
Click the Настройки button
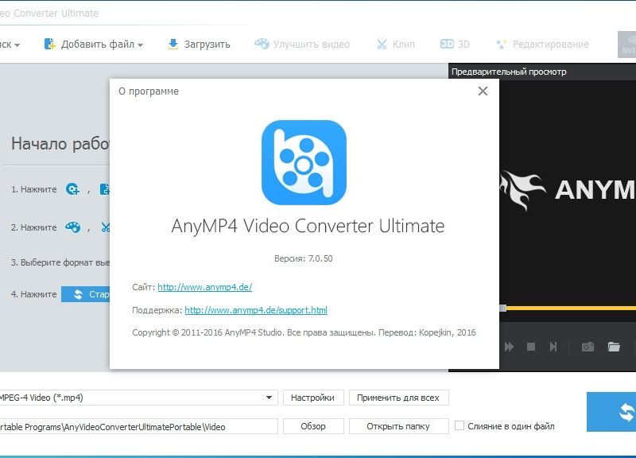pos(313,398)
